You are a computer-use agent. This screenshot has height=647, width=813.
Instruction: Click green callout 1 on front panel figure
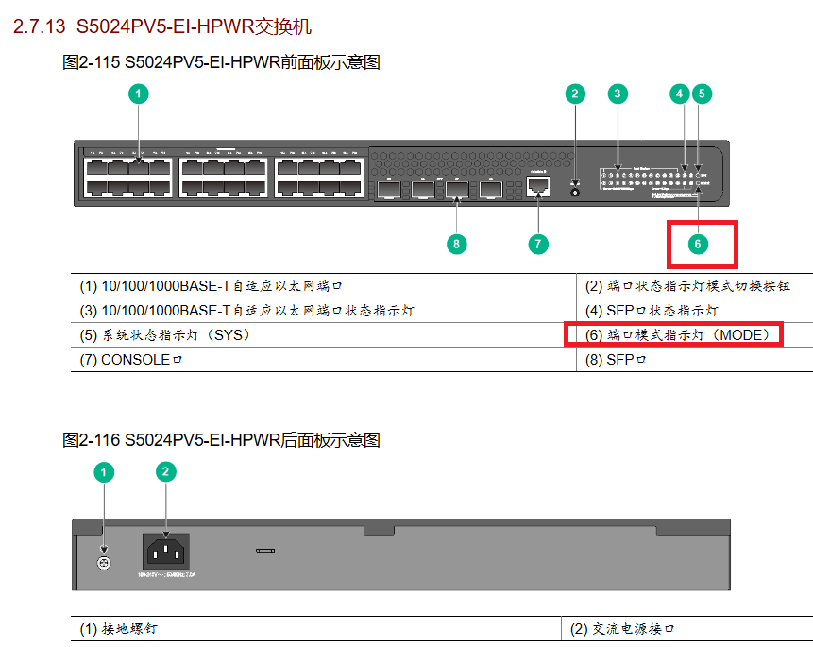pos(139,94)
